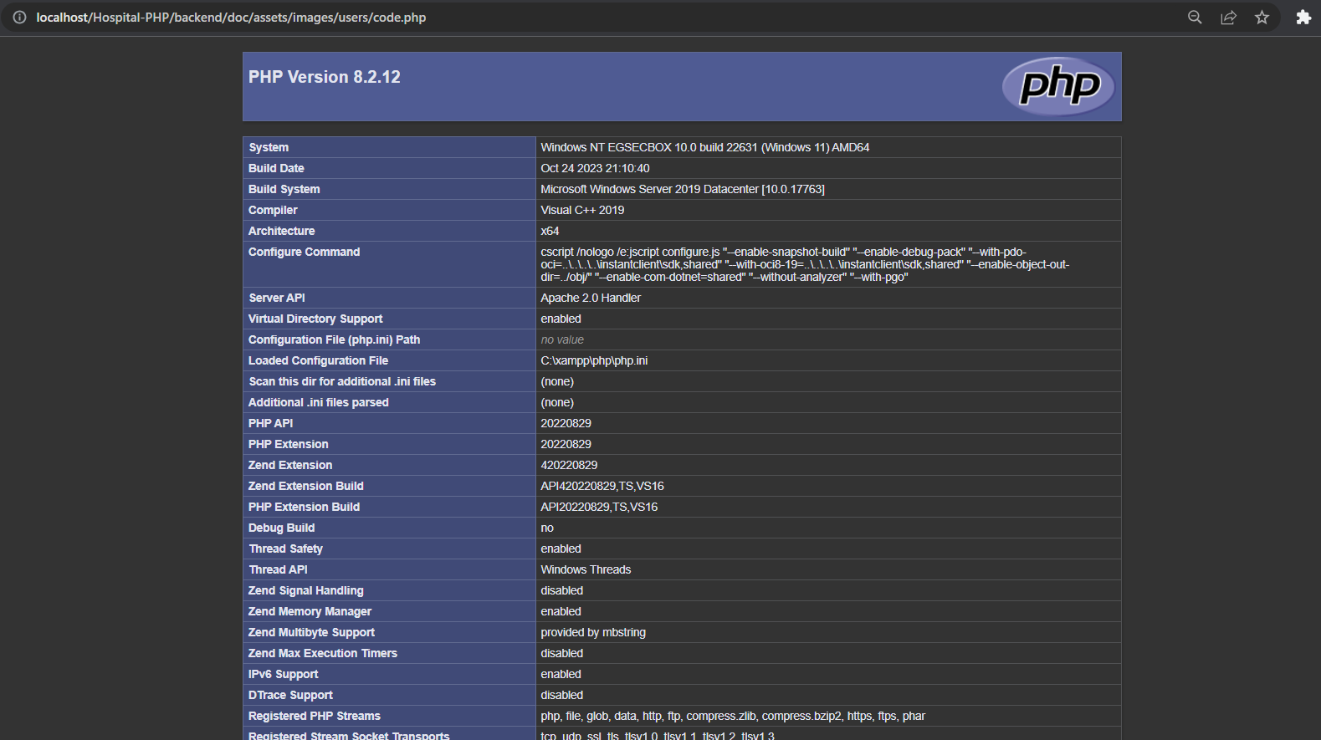Click the Thread Safety label

tap(285, 549)
